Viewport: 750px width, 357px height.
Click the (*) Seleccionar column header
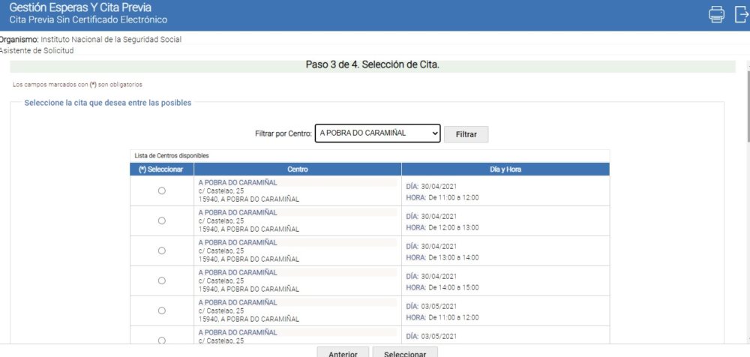(x=162, y=169)
